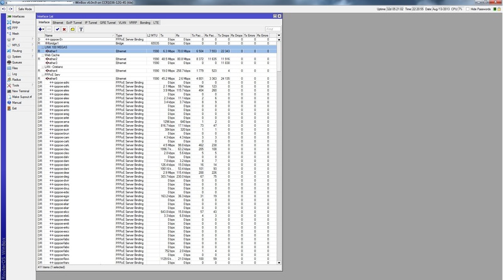
Task: Expand the IP submenu
Action: pos(21,40)
